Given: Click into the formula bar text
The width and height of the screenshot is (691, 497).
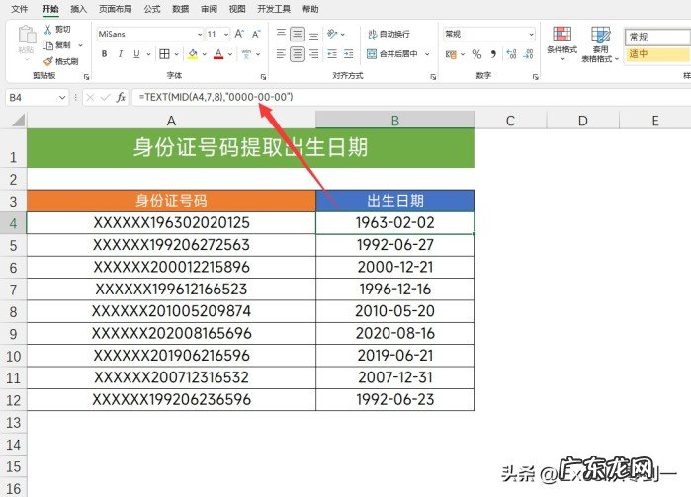Looking at the screenshot, I should pyautogui.click(x=216, y=97).
